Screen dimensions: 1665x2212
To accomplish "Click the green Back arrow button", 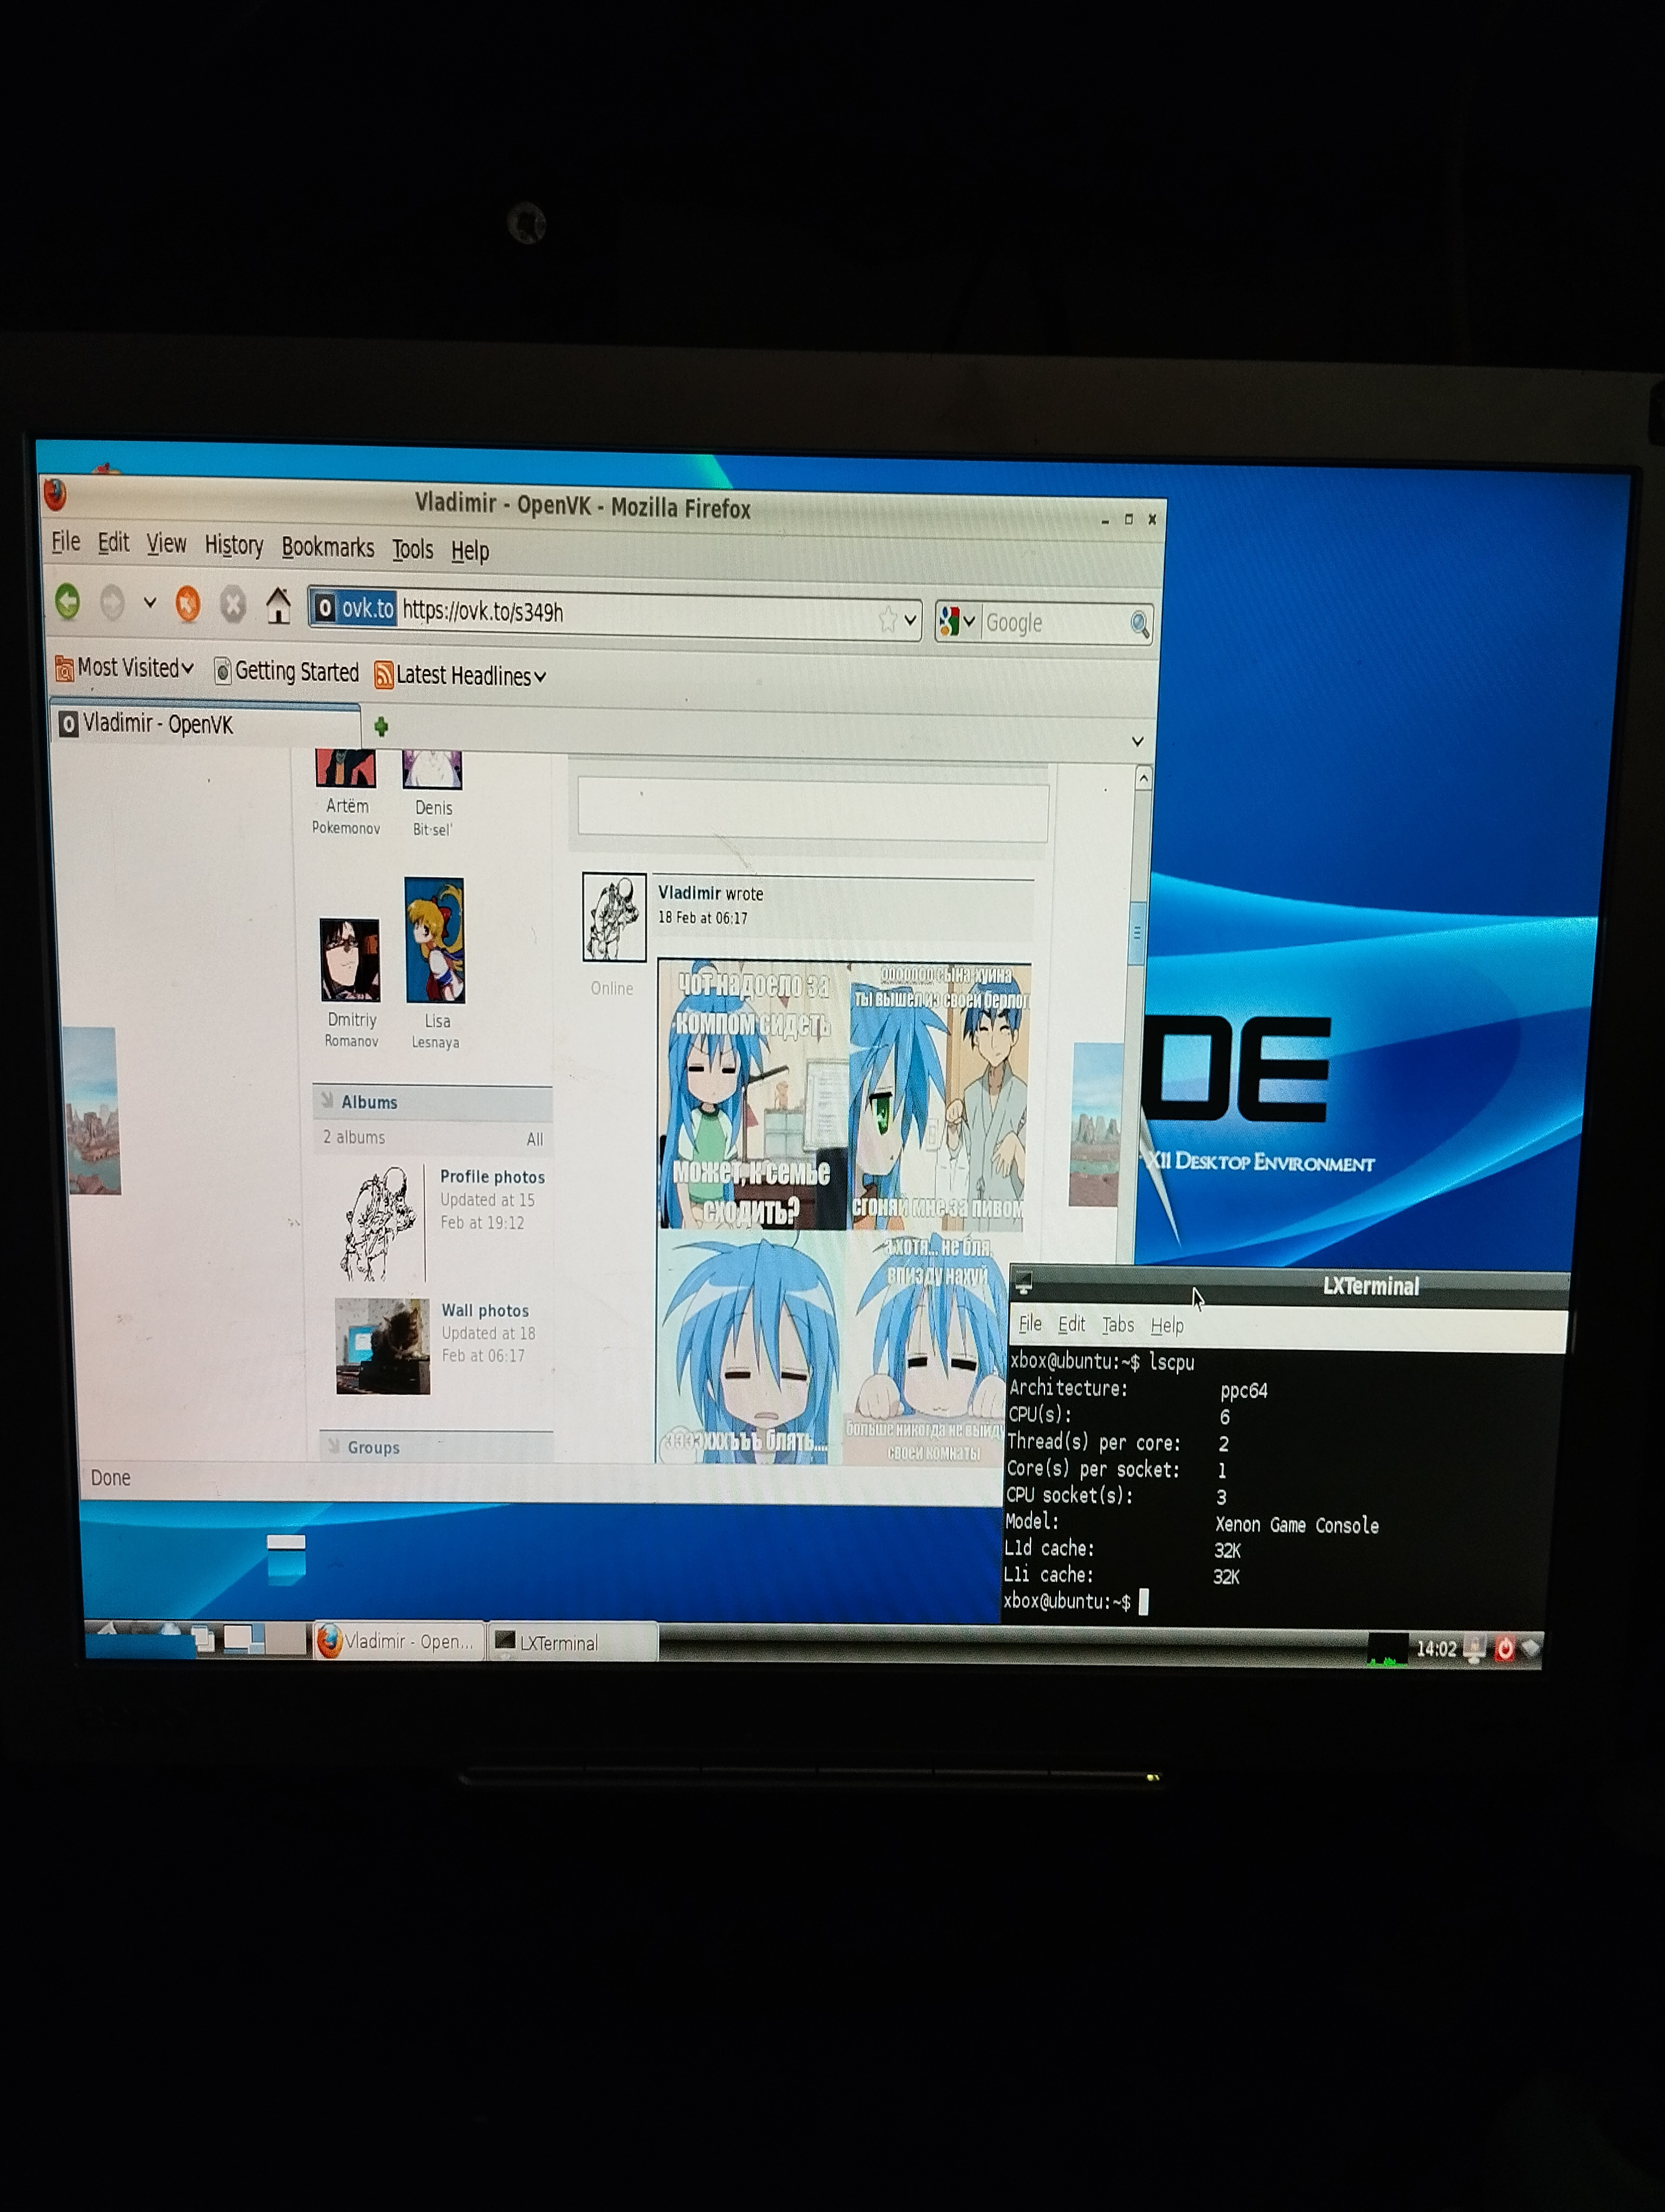I will coord(68,601).
